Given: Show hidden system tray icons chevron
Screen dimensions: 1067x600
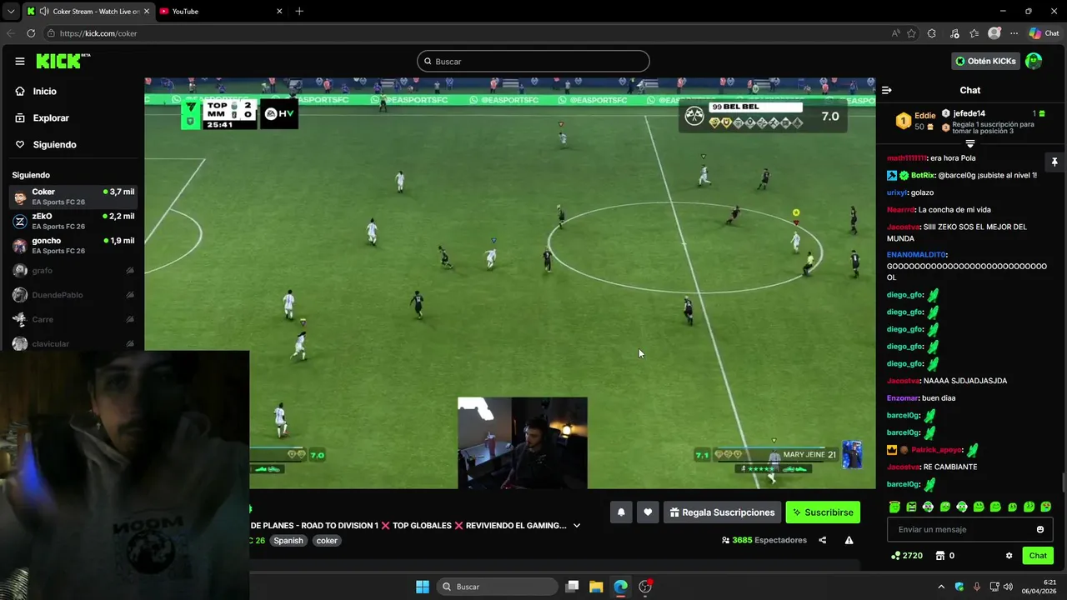Looking at the screenshot, I should 941,587.
